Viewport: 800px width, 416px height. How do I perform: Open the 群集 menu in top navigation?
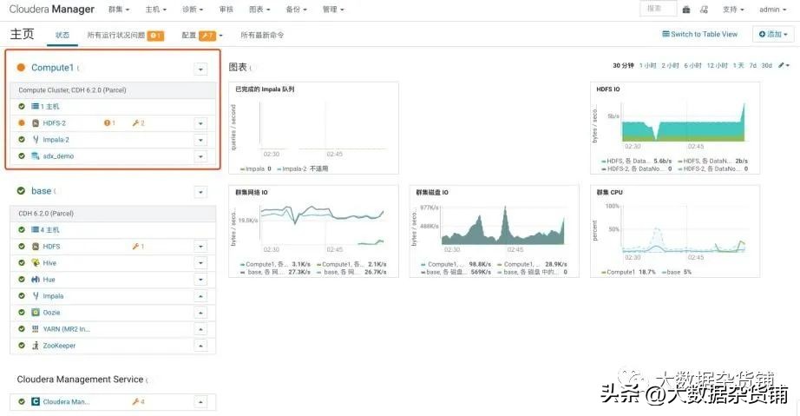119,10
